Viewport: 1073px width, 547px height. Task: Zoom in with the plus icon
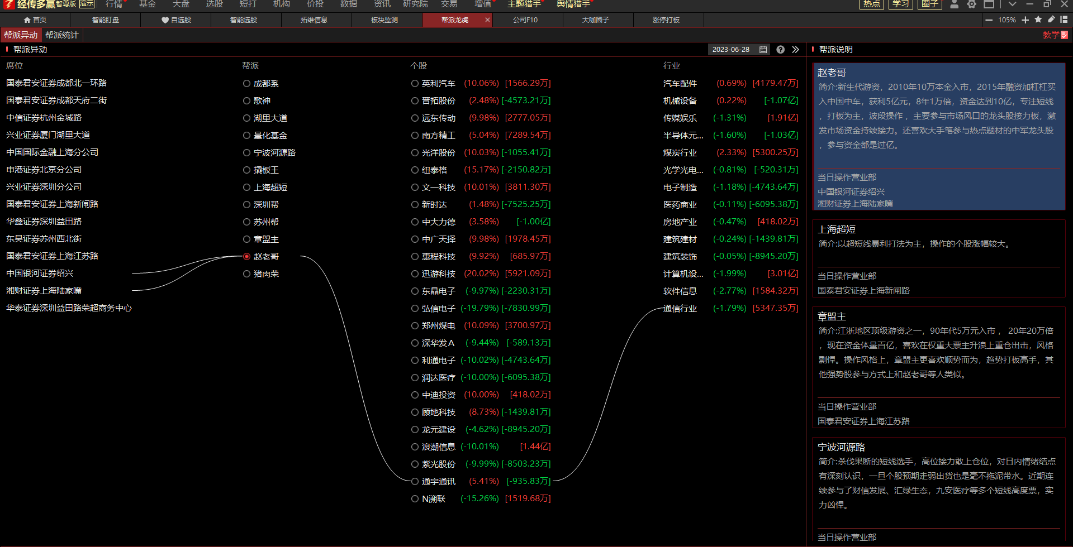click(x=1025, y=20)
